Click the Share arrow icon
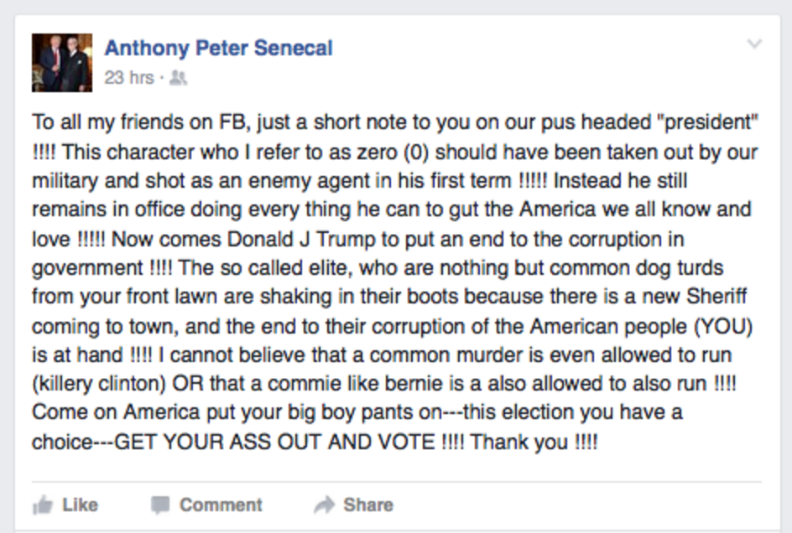792x533 pixels. [324, 505]
